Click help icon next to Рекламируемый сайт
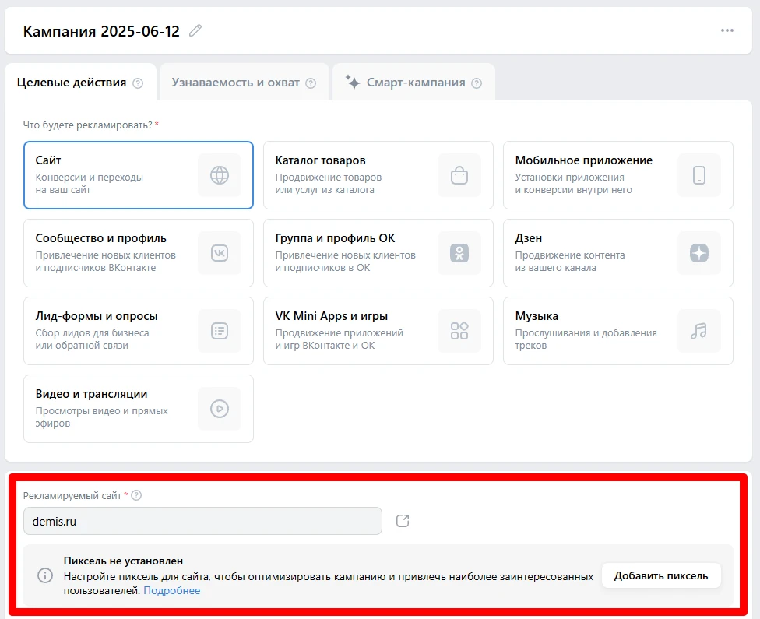 tap(137, 495)
